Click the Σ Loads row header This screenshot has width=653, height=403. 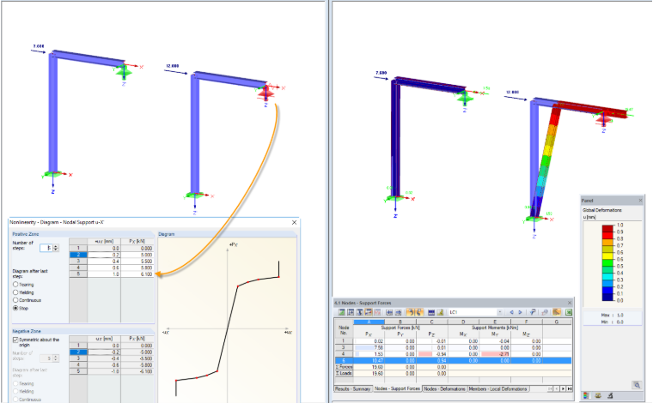click(344, 374)
